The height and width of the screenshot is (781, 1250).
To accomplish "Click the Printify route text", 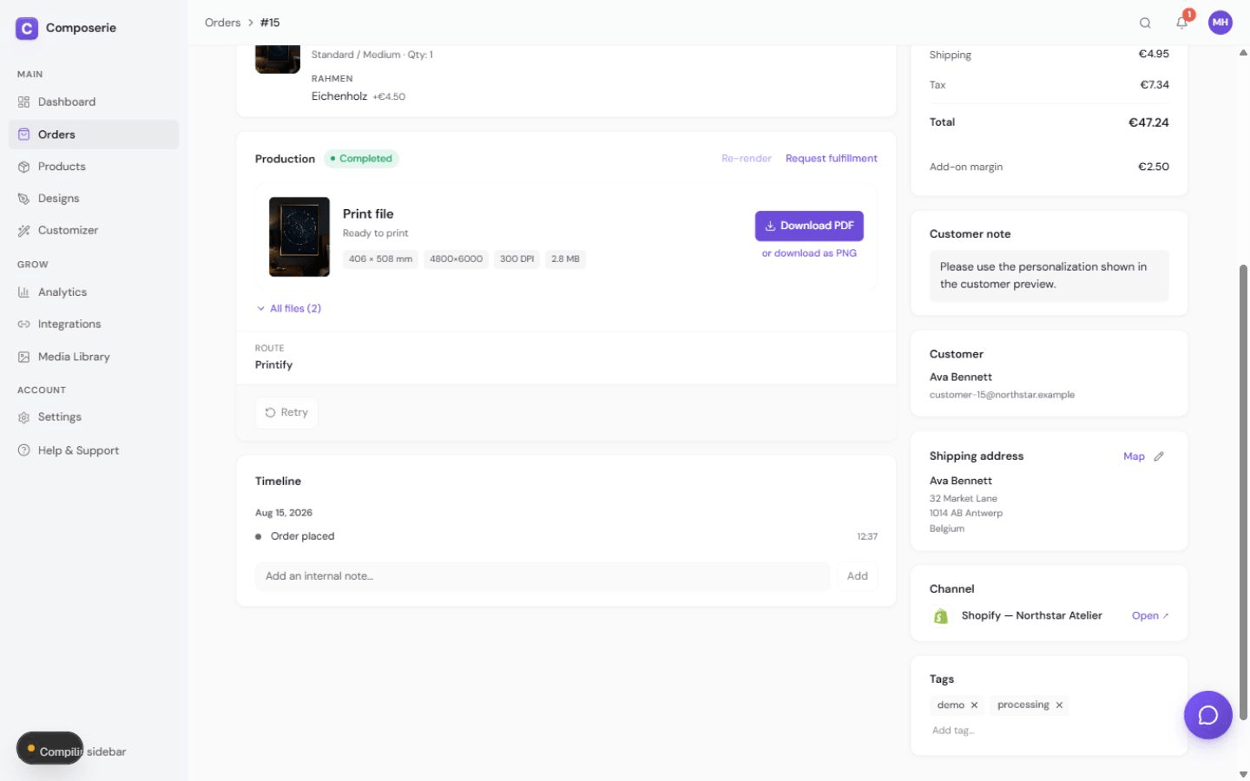I will click(273, 365).
